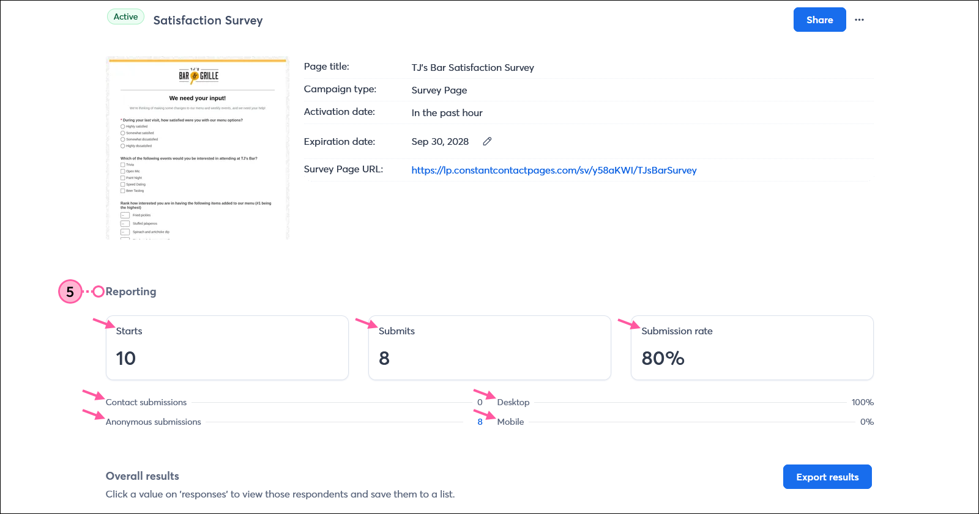
Task: Click the 'Survey Page URL:' field label
Action: 343,169
